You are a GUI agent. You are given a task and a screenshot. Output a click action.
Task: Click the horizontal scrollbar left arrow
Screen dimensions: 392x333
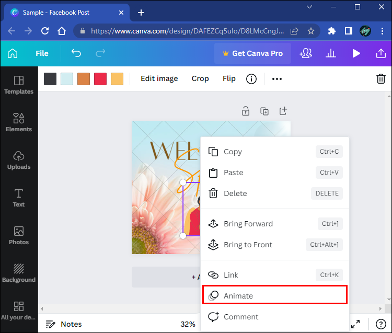pyautogui.click(x=42, y=309)
